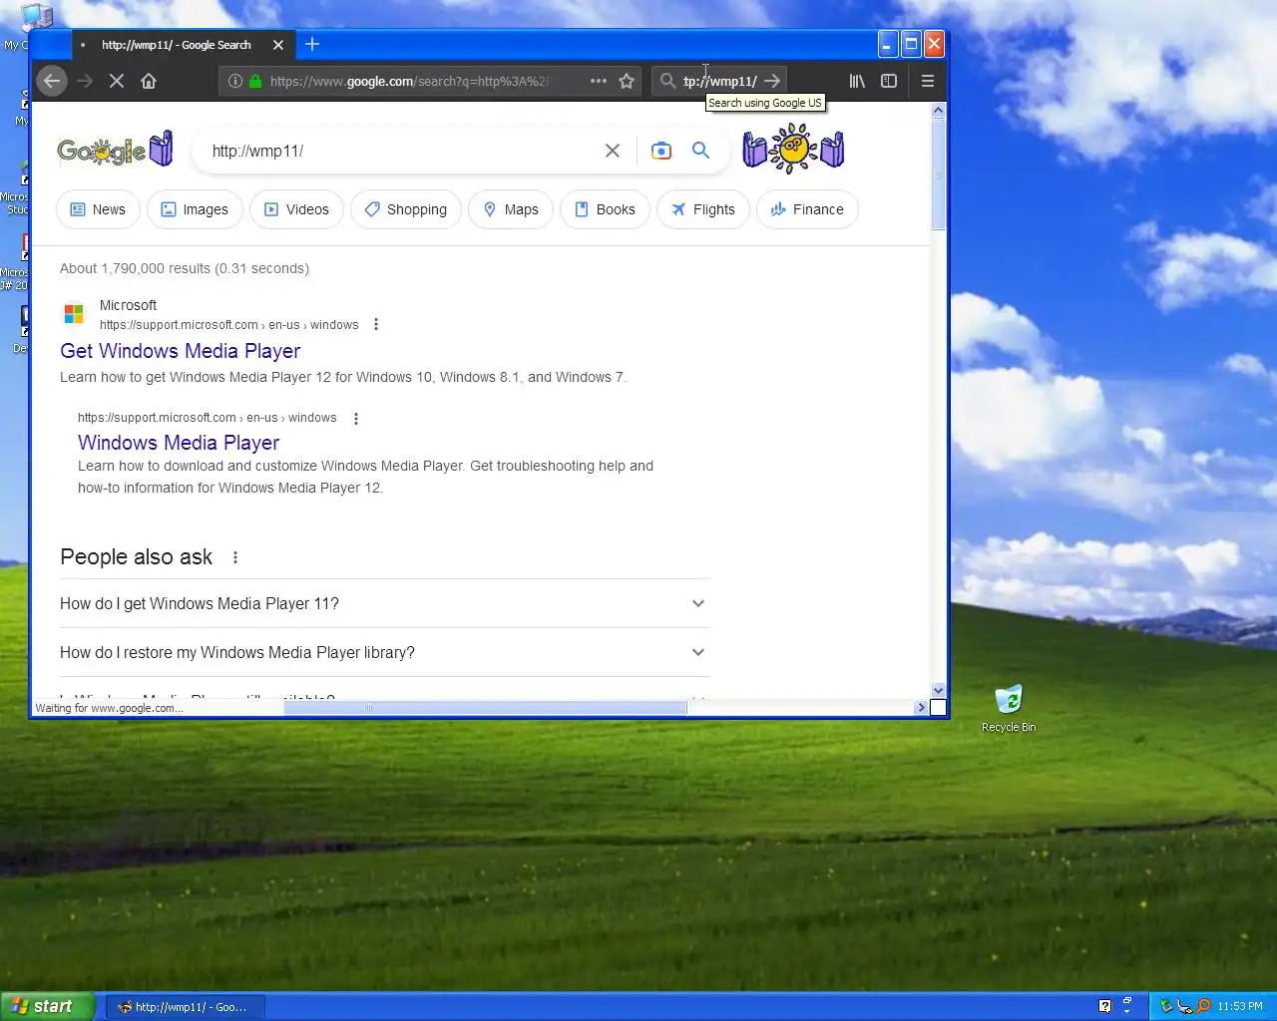Open options dots beside Microsoft result URL
Viewport: 1277px width, 1021px height.
(376, 324)
